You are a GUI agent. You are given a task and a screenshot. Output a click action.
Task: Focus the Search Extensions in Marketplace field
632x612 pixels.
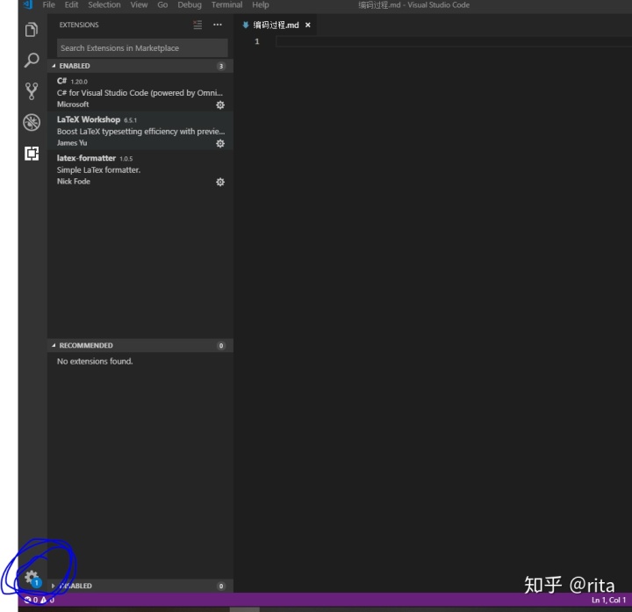click(142, 48)
